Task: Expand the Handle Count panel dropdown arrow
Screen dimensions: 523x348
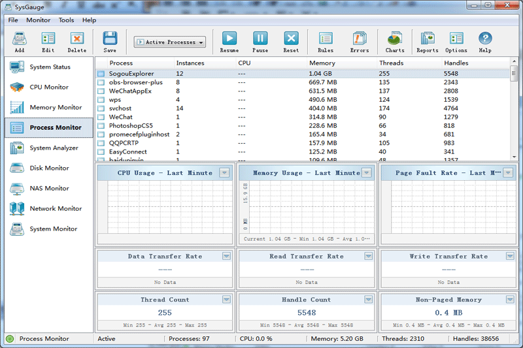Action: coord(367,300)
